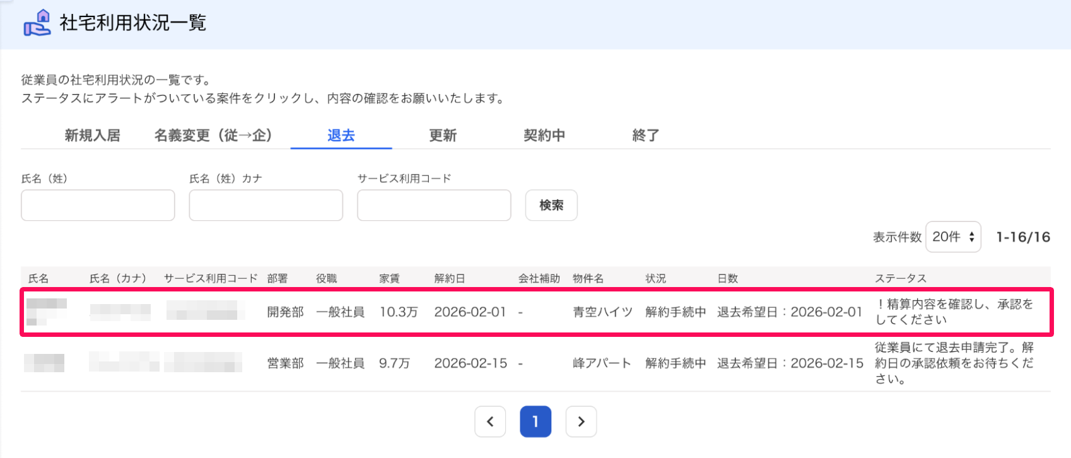Click the 家賃 column header
The height and width of the screenshot is (458, 1071).
tap(390, 278)
